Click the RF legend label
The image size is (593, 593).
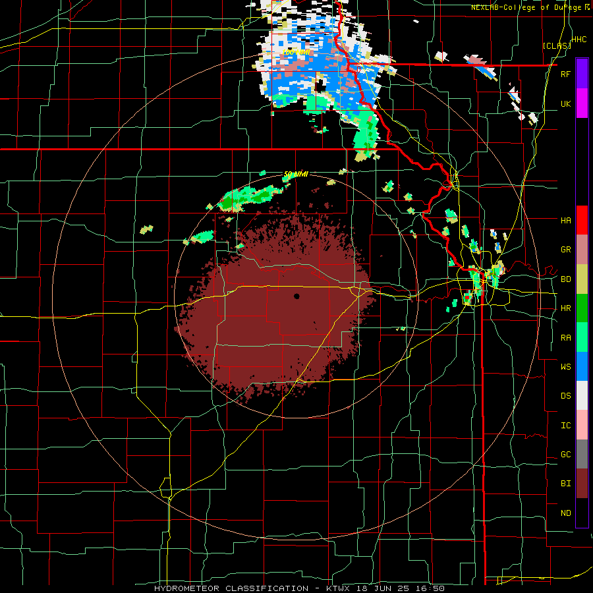(565, 74)
